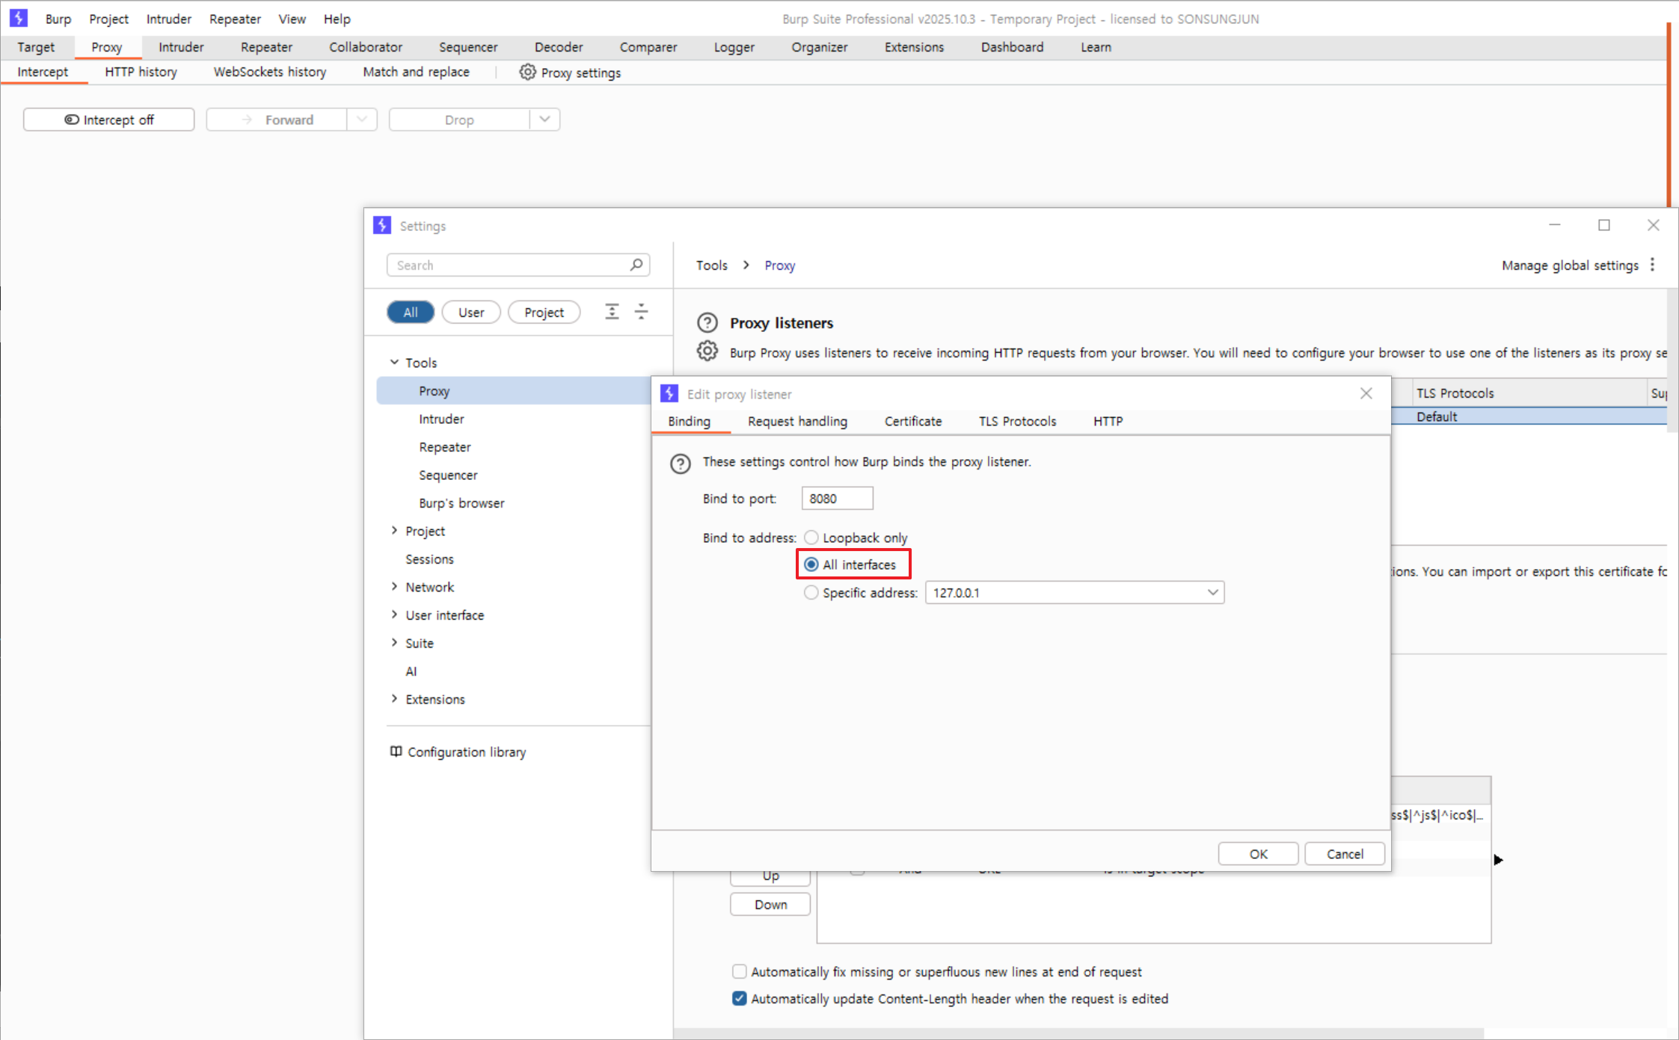This screenshot has width=1679, height=1040.
Task: Open Manage global settings kebab menu
Action: (x=1652, y=265)
